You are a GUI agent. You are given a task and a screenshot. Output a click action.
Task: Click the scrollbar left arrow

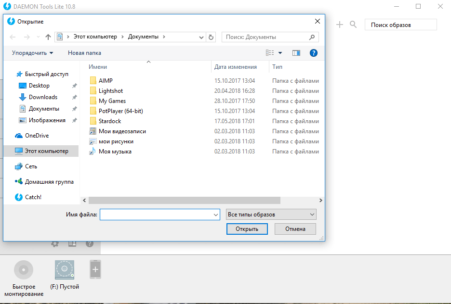(x=84, y=201)
